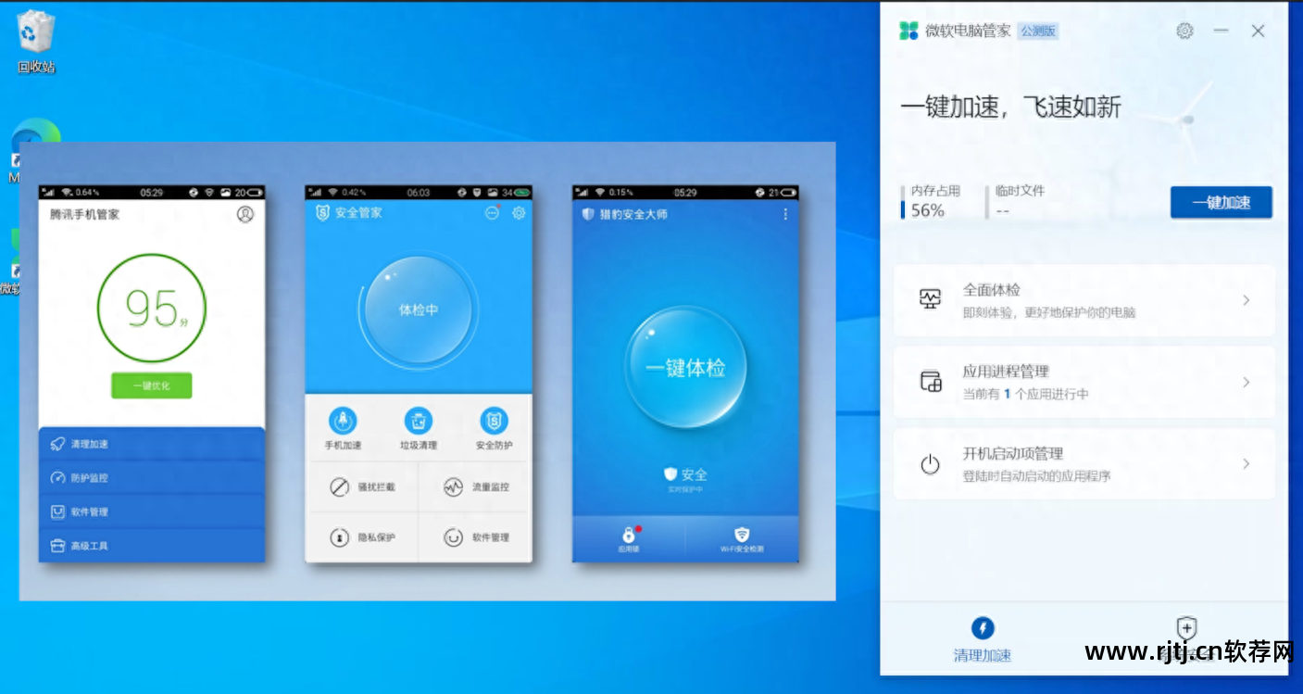
Task: Click the green 一键优化 button
Action: tap(152, 385)
